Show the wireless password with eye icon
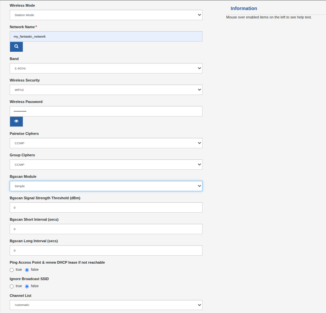326x313 pixels. coord(16,121)
